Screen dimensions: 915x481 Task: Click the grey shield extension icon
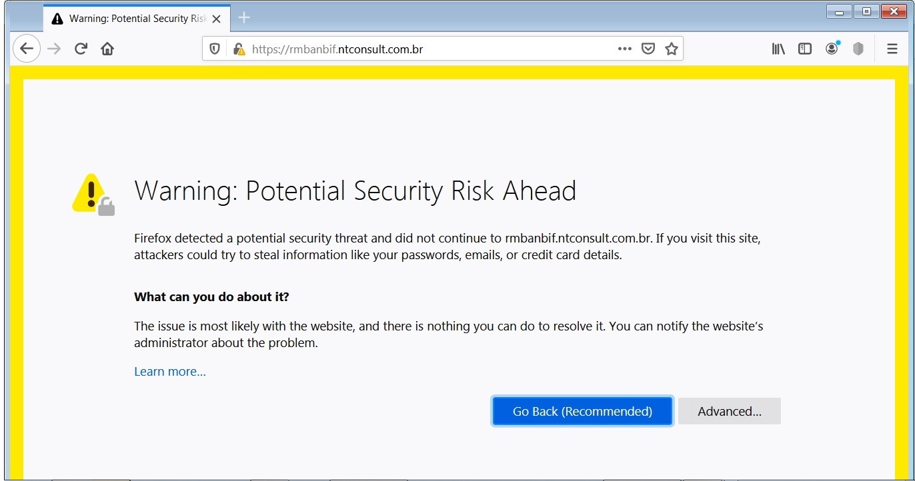point(858,49)
